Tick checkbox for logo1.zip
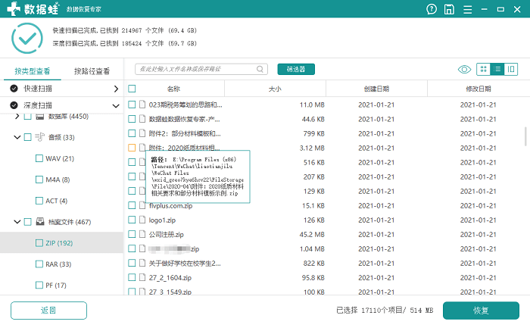Viewport: 530px width, 331px height. tap(132, 220)
